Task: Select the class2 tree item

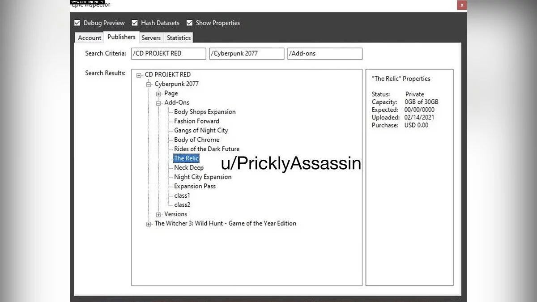Action: 182,205
